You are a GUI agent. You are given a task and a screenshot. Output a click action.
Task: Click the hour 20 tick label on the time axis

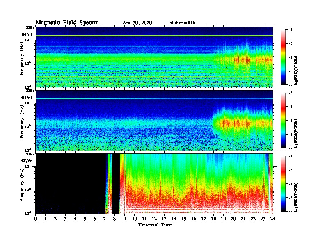(233, 219)
